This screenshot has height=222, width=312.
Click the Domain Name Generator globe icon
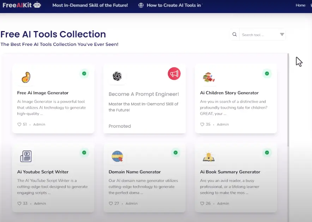pyautogui.click(x=117, y=156)
